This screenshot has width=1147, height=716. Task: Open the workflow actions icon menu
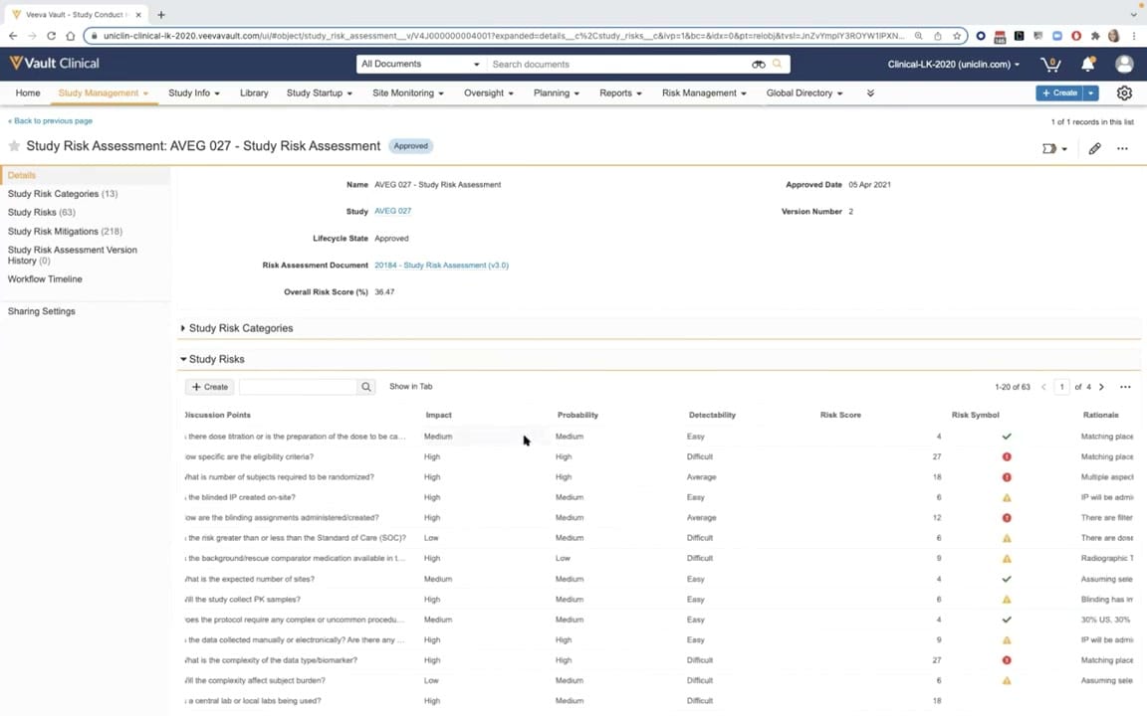(1054, 149)
